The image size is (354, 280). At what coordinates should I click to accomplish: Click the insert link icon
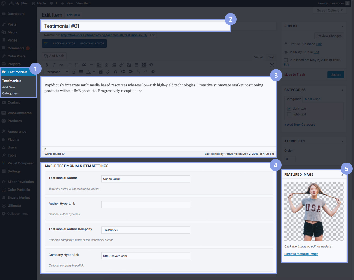121,65
